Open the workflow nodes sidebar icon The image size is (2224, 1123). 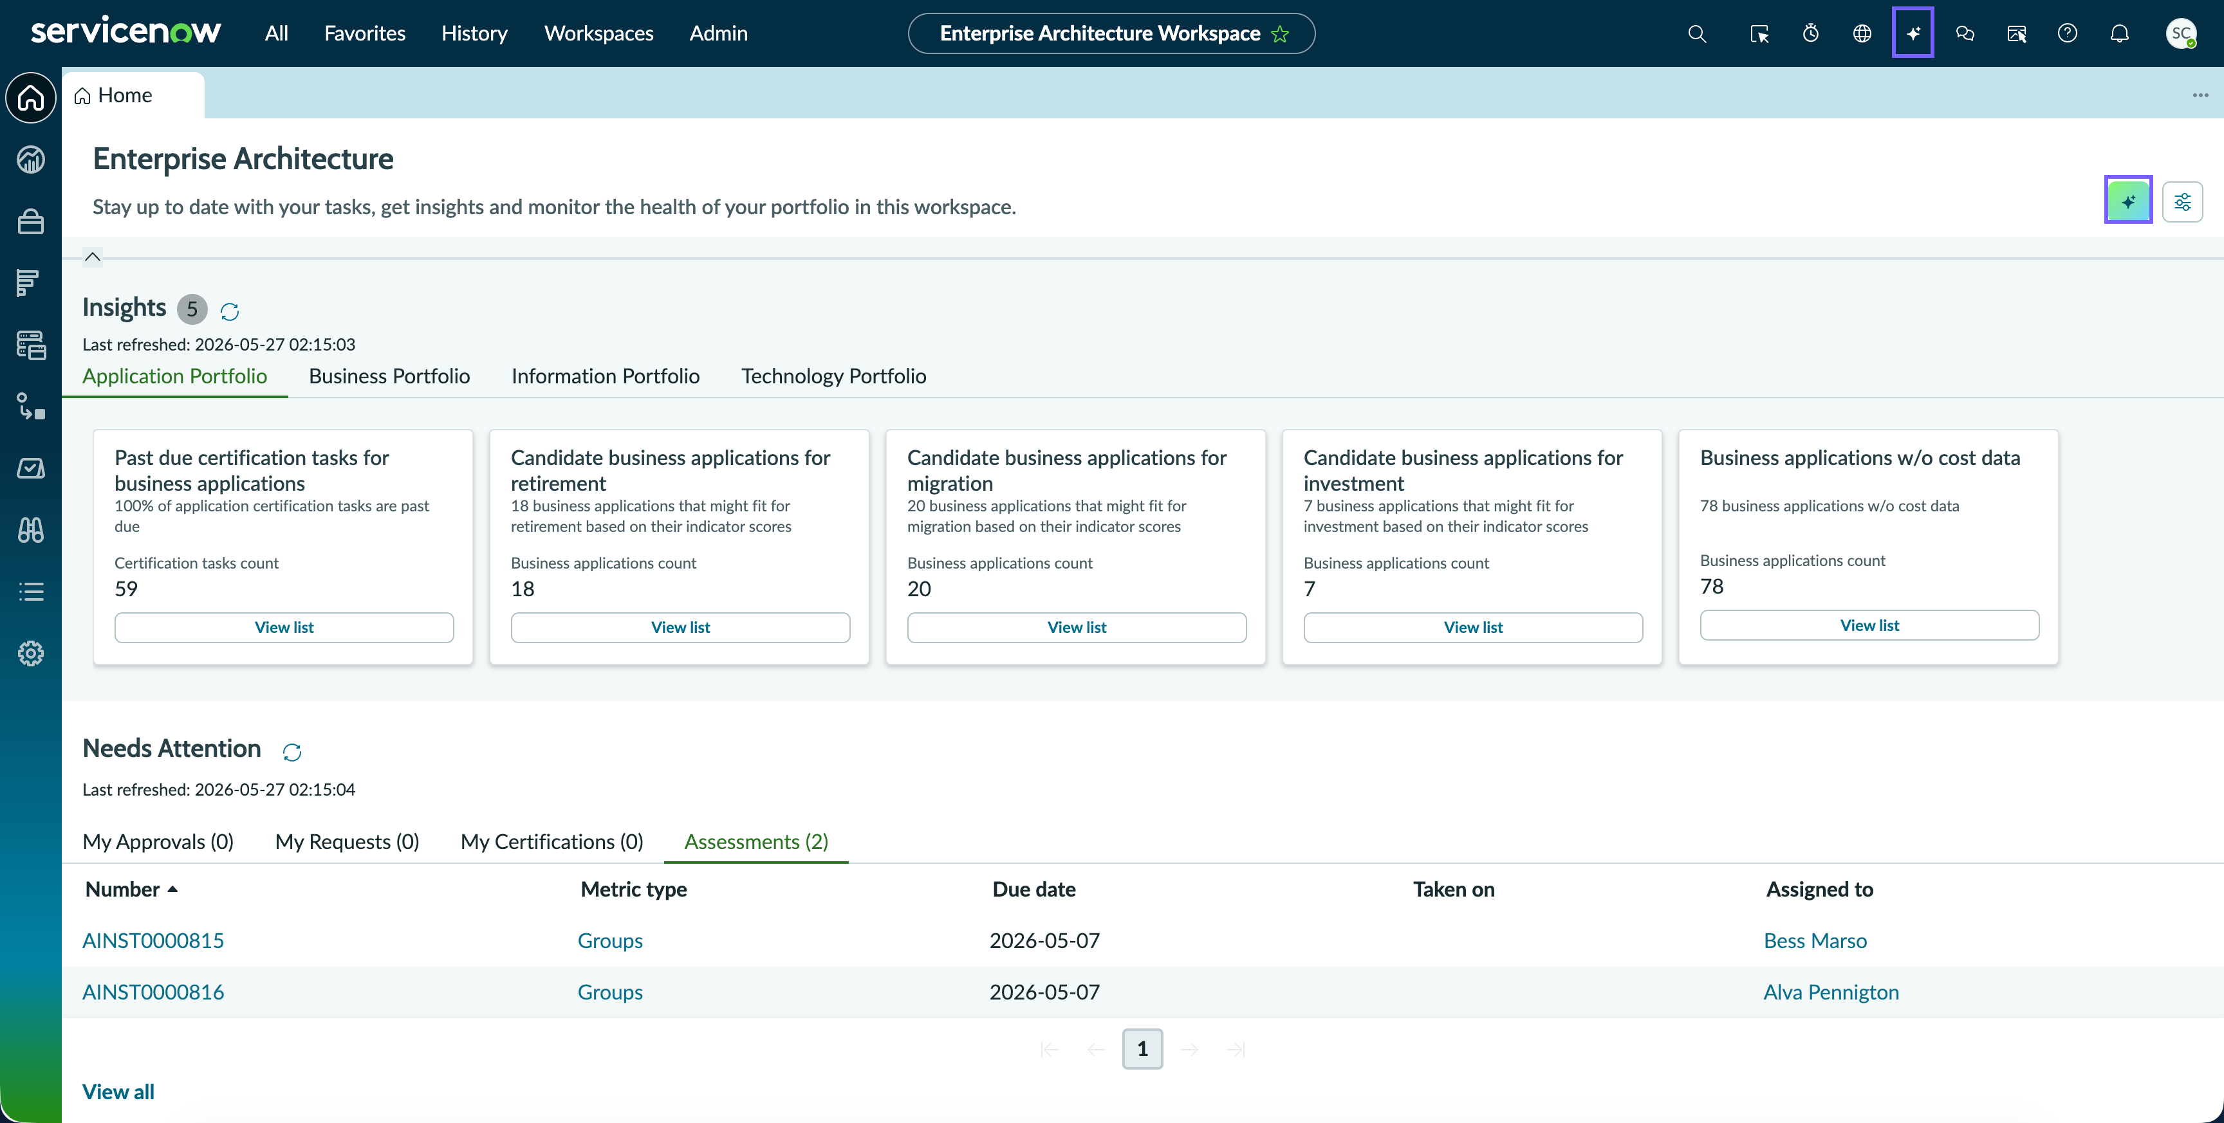[31, 406]
